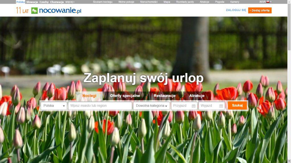The image size is (291, 163).
Task: Click the Szukaj search button
Action: click(237, 106)
